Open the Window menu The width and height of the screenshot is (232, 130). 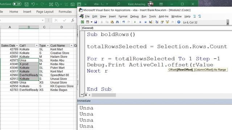click(x=177, y=16)
